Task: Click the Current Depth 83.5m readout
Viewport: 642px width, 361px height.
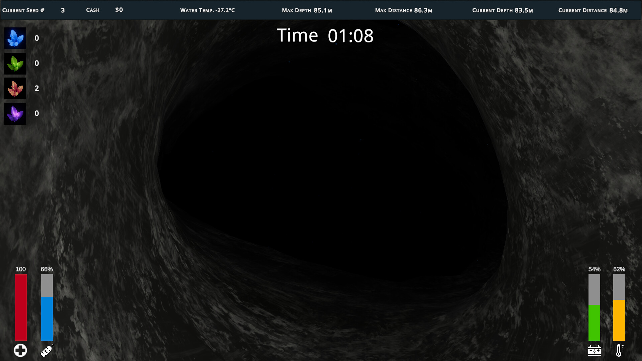Action: coord(502,10)
